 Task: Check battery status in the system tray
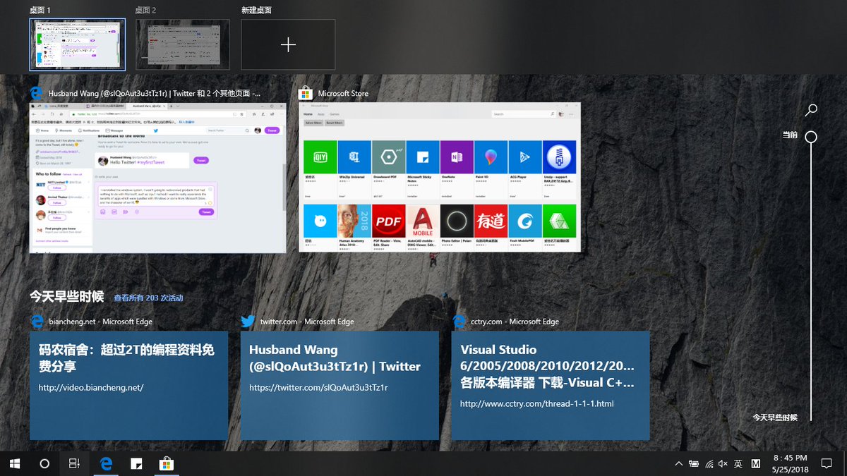pyautogui.click(x=694, y=463)
